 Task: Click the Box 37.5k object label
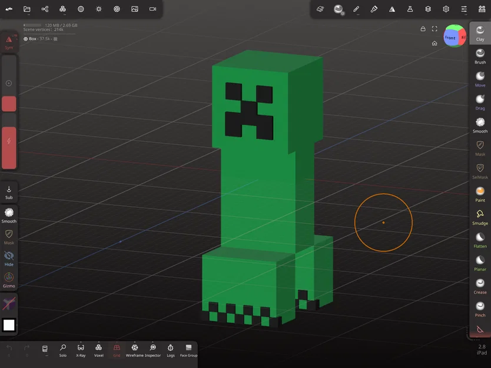coord(40,39)
